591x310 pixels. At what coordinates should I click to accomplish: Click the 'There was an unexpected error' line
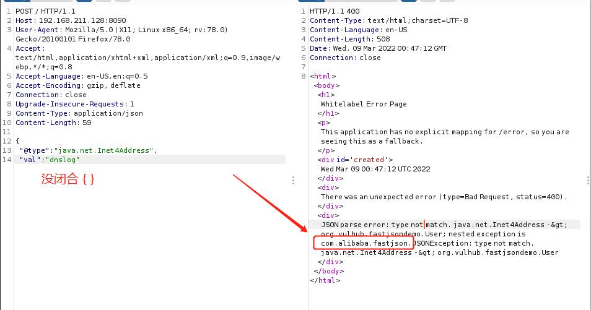pos(444,197)
